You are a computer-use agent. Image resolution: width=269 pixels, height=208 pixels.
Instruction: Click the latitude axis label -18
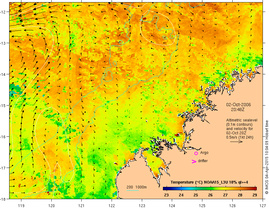tap(3, 199)
